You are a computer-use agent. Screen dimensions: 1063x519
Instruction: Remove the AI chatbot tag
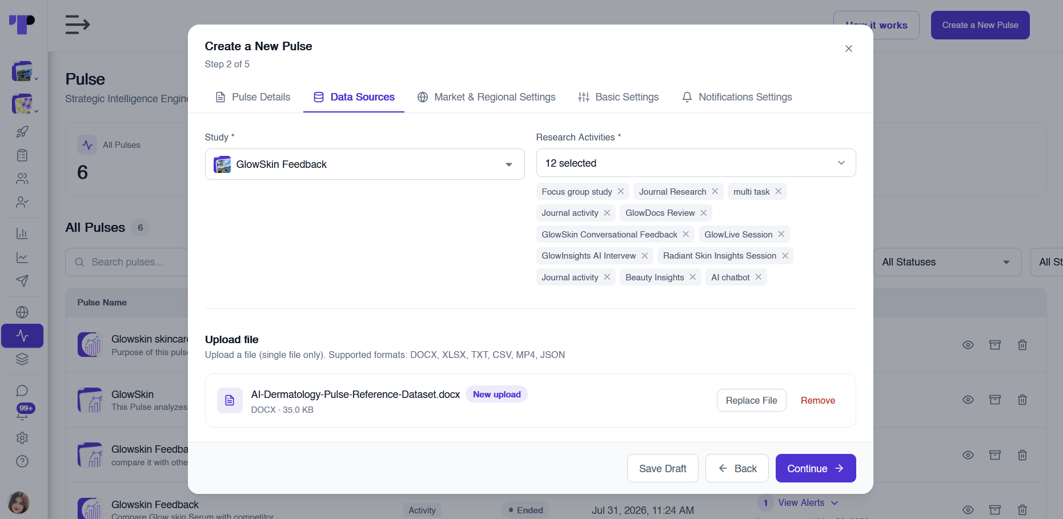tap(759, 277)
